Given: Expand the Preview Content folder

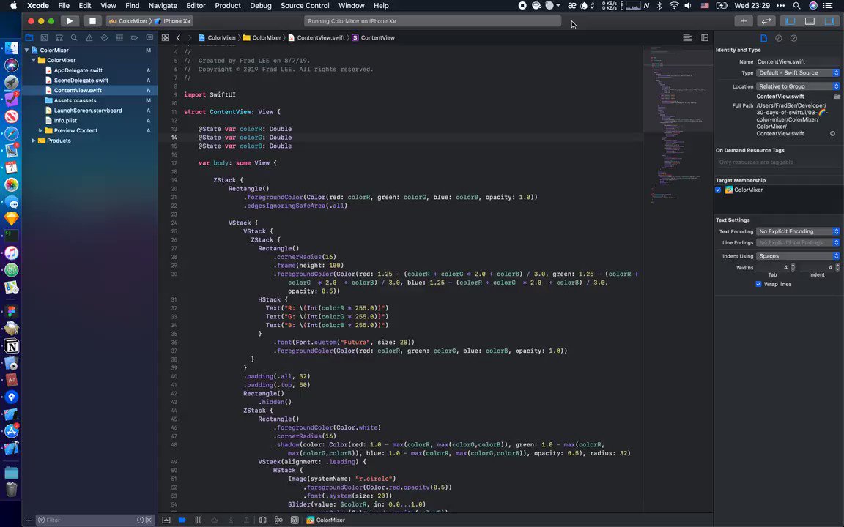Looking at the screenshot, I should click(x=40, y=131).
